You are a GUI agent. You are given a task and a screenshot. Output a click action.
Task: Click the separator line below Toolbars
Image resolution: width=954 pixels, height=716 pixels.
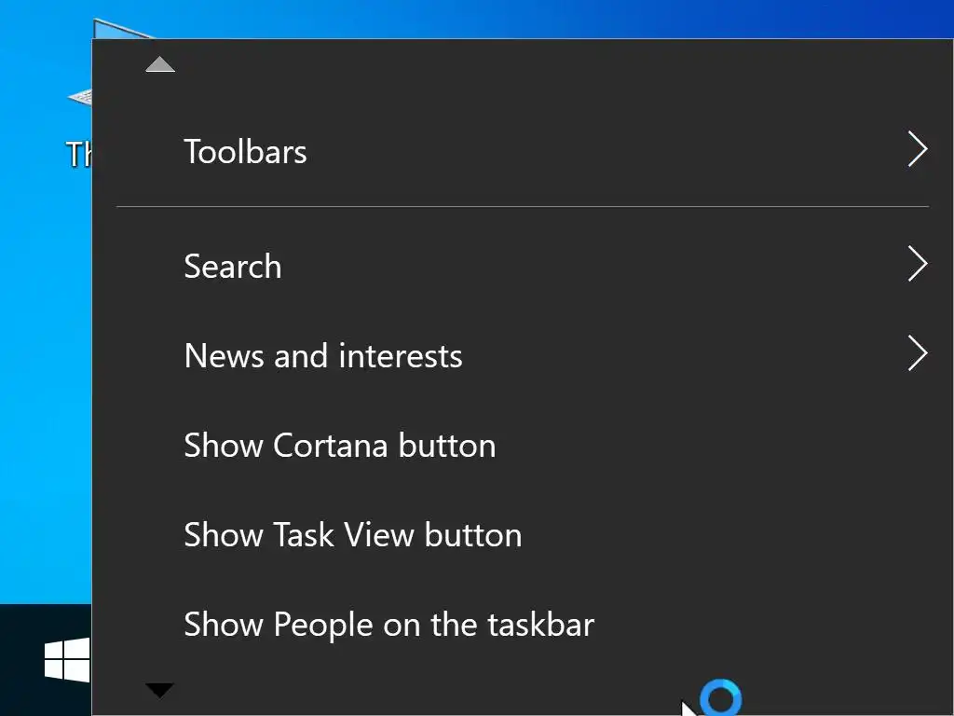click(522, 206)
